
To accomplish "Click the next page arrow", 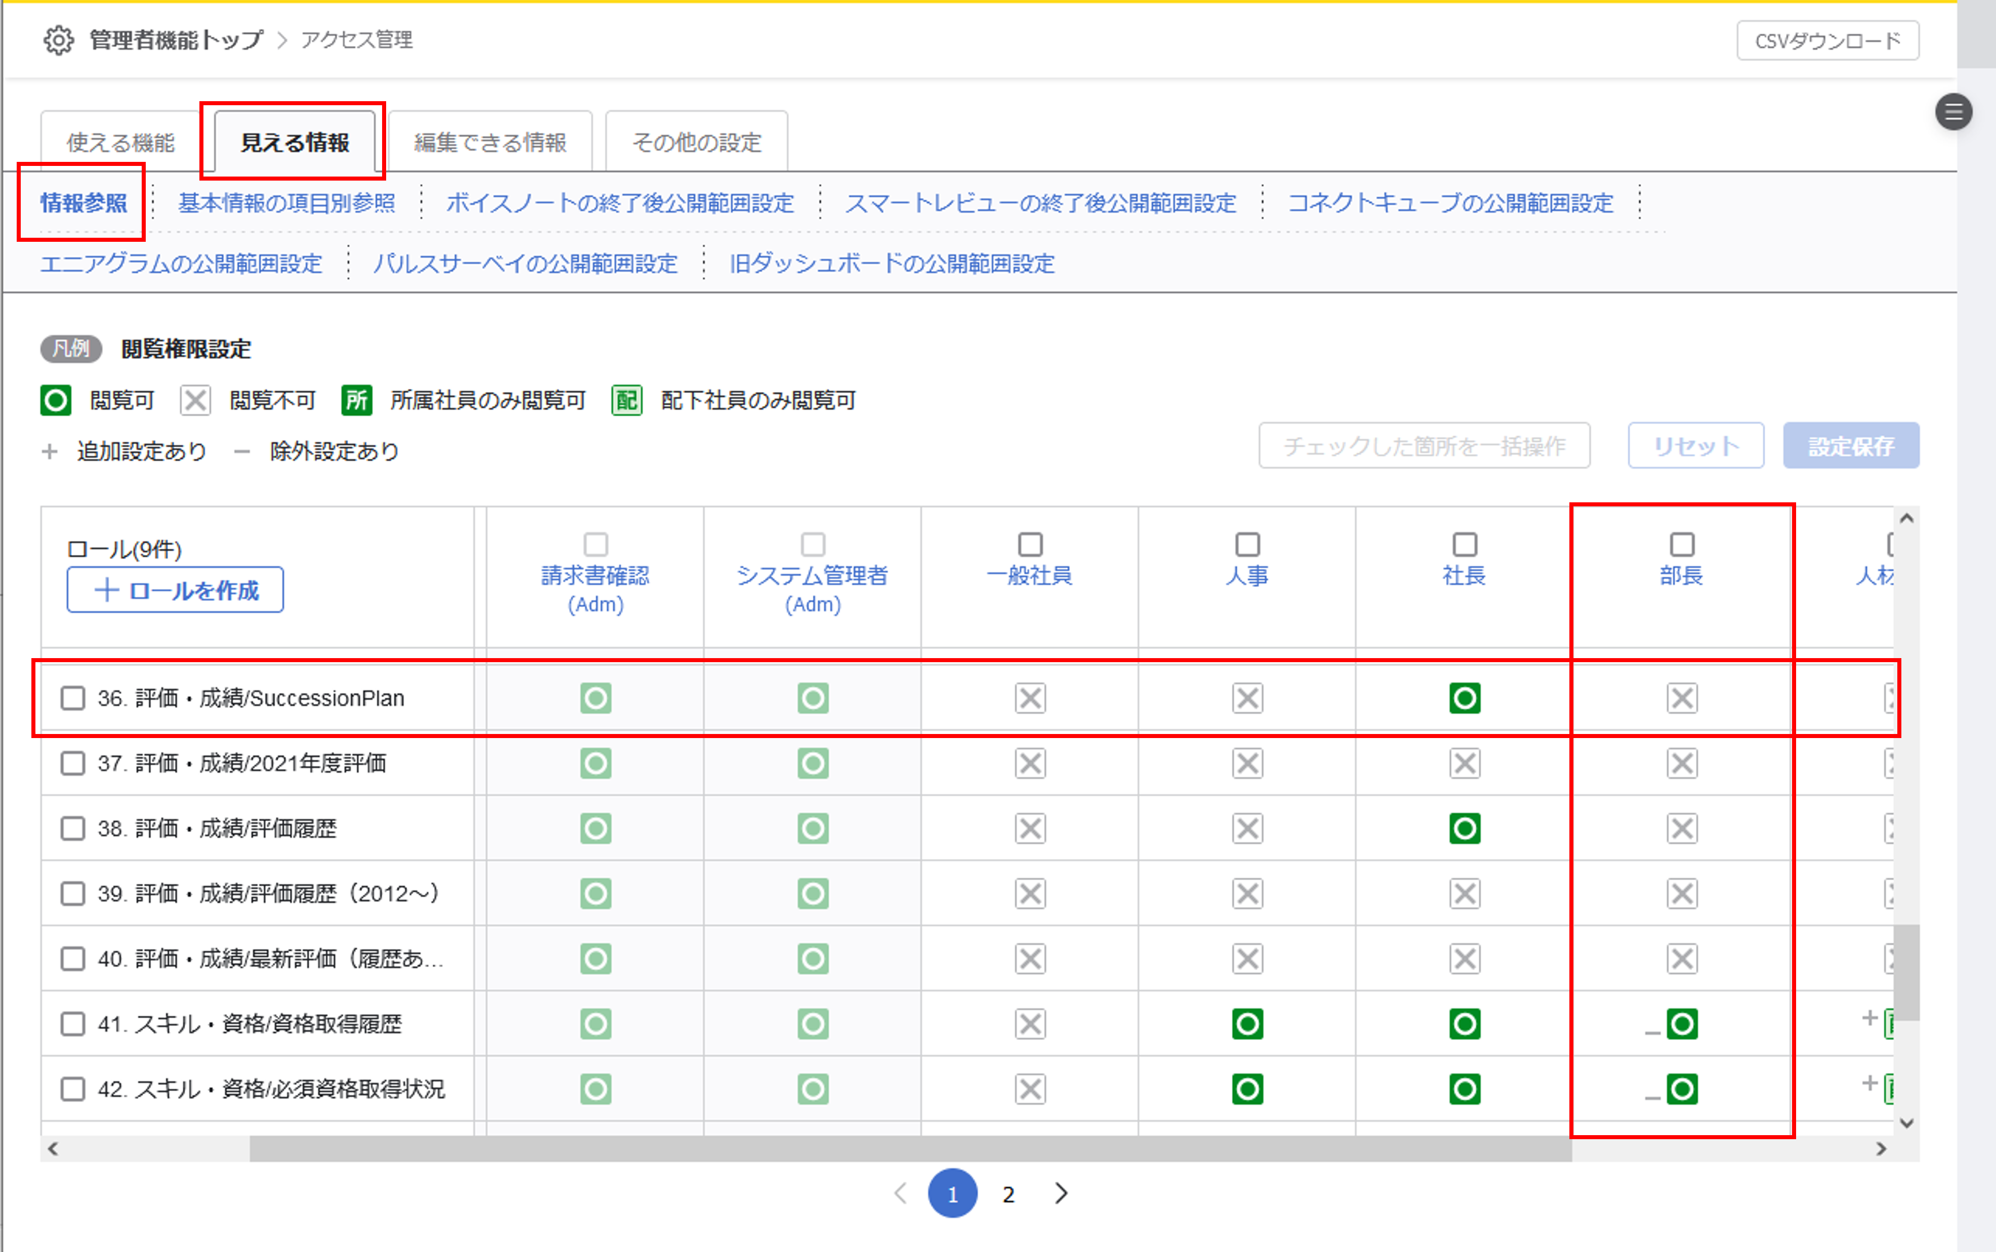I will [1061, 1193].
